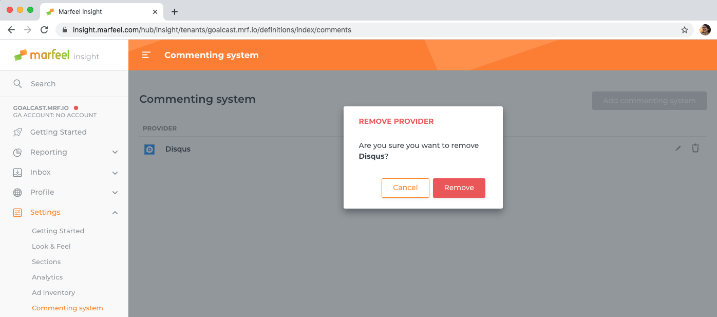This screenshot has width=717, height=317.
Task: Click the red status dot beside GOALCAST.MRF.IO
Action: pyautogui.click(x=76, y=108)
